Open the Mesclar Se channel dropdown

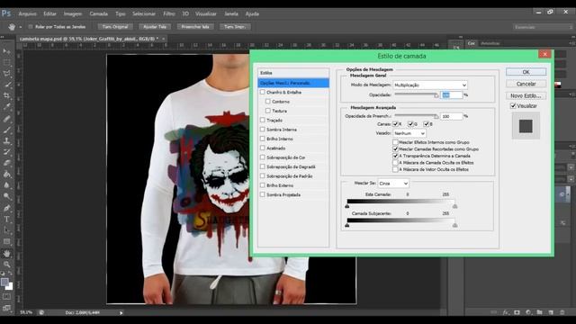(393, 184)
